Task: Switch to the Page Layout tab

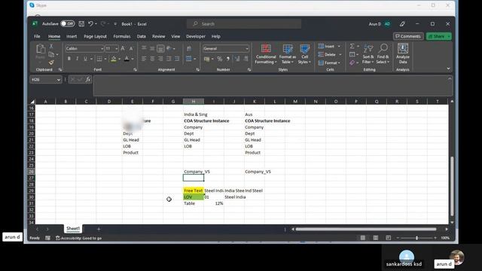Action: click(x=96, y=36)
